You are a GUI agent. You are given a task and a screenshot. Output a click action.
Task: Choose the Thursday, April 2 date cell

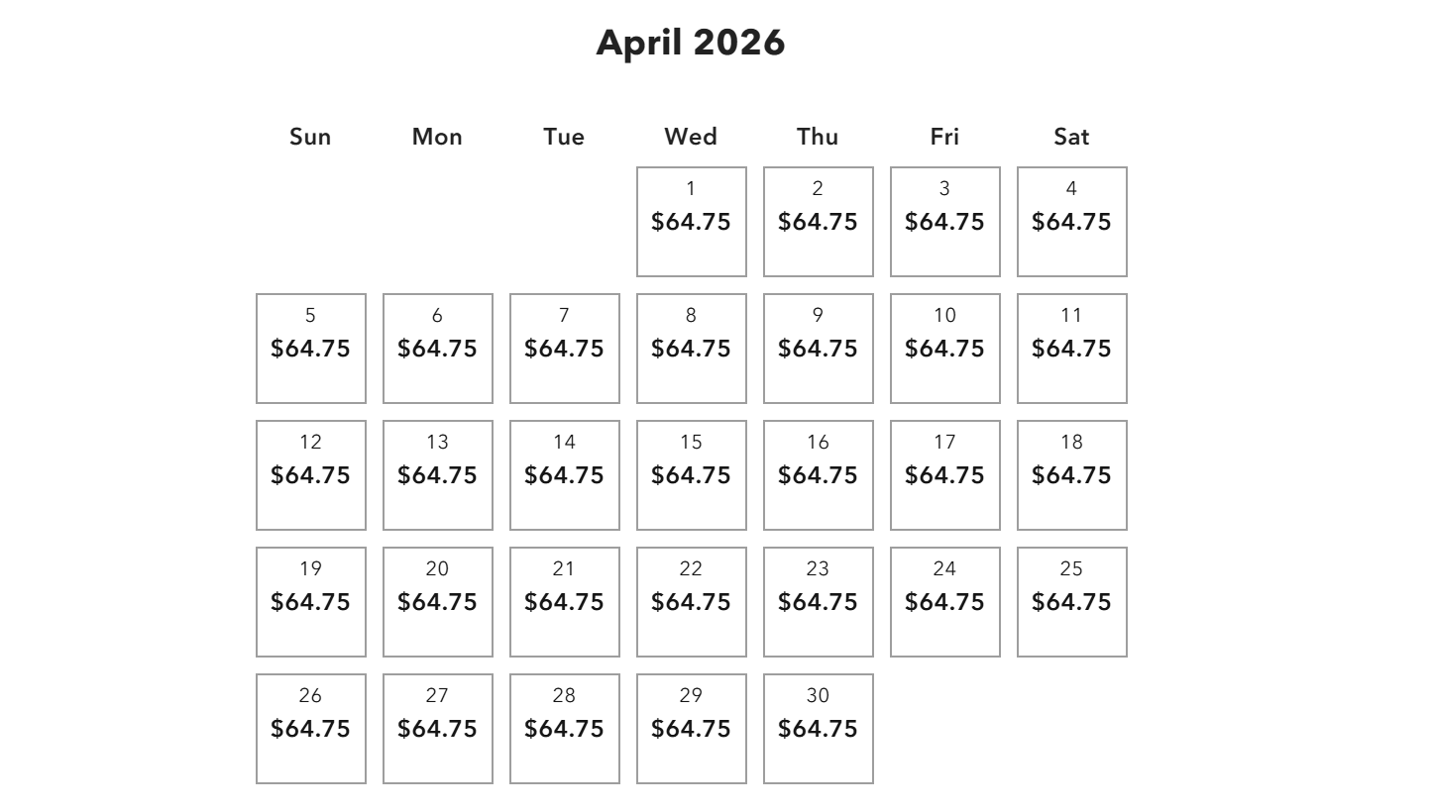click(x=818, y=222)
